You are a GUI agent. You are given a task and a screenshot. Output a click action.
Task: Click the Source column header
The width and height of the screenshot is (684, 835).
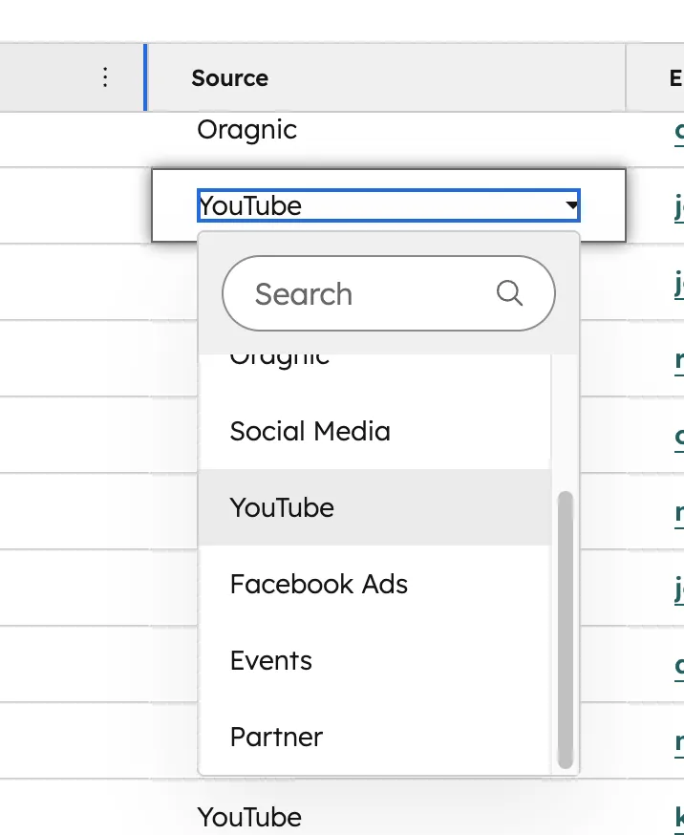click(229, 77)
